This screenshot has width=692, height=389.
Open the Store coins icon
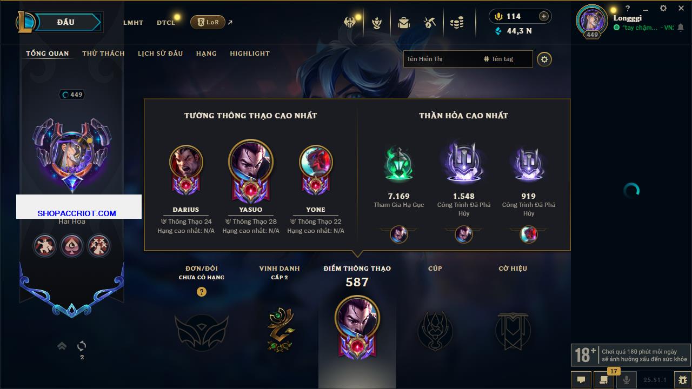(457, 23)
